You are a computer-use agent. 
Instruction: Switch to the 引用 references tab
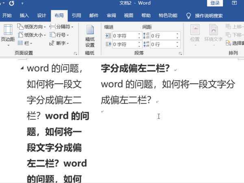76,16
